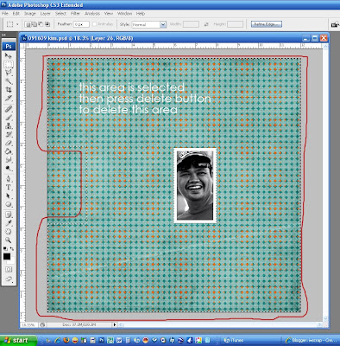Choose Add to selection mode
The image size is (340, 346).
pyautogui.click(x=35, y=24)
